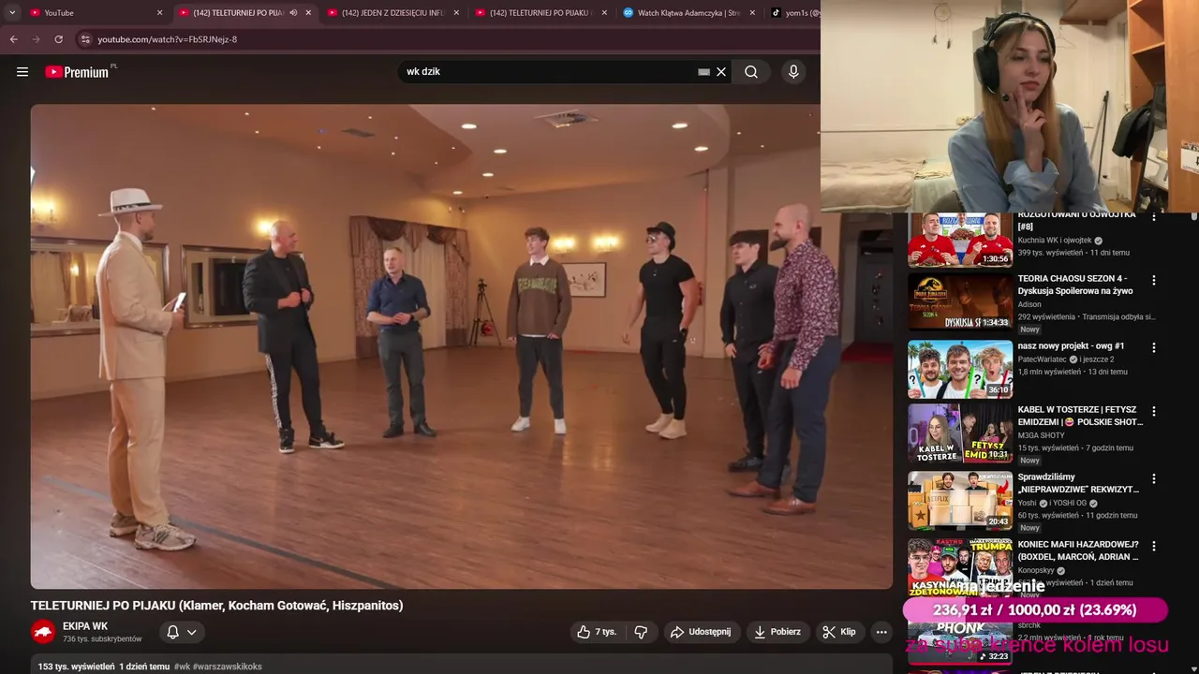Mute the playing TELETURNIEJ tab via speaker icon
Image resolution: width=1199 pixels, height=674 pixels.
point(293,13)
